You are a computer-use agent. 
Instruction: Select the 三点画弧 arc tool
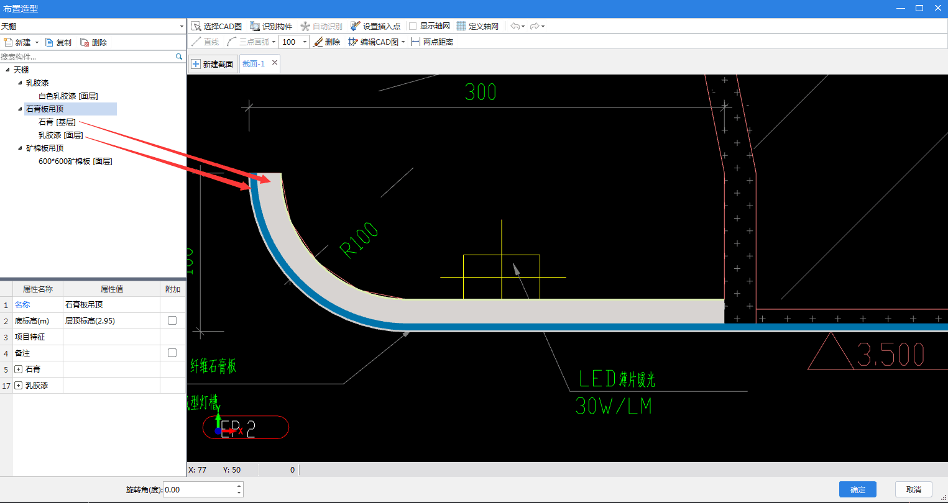tap(248, 42)
